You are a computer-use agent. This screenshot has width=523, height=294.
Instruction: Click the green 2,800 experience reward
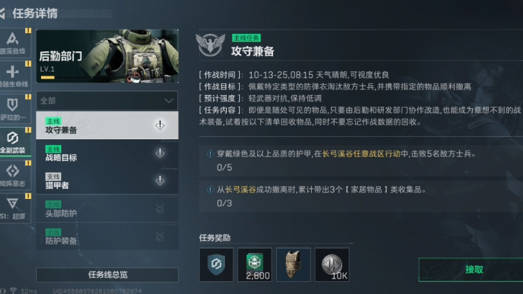tap(254, 264)
